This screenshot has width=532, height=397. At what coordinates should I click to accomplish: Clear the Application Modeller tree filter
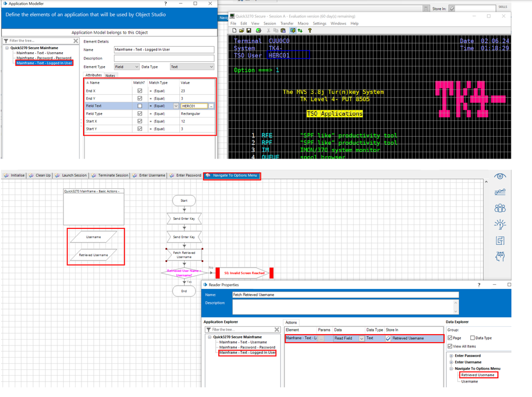[x=76, y=40]
